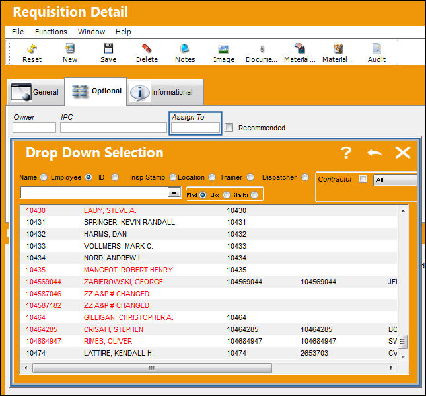
Task: Expand the search combo box arrow
Action: coord(174,192)
